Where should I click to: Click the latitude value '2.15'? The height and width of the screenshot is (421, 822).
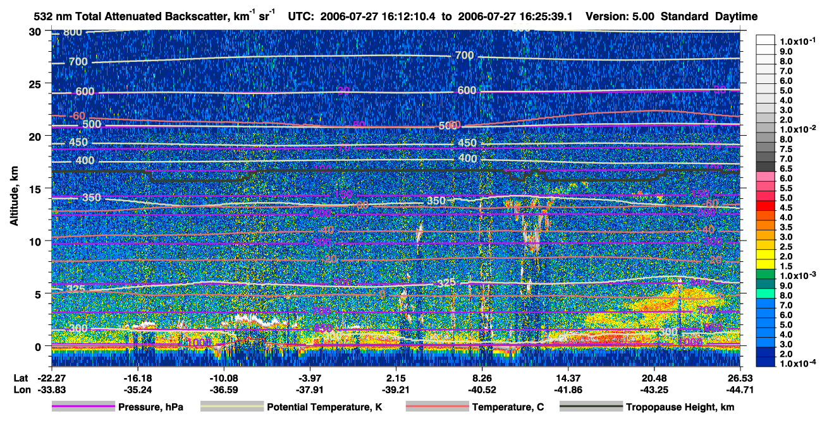point(396,378)
